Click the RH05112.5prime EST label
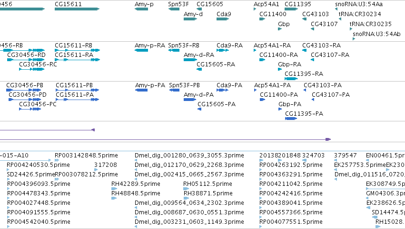The height and width of the screenshot is (229, 405). point(207,184)
